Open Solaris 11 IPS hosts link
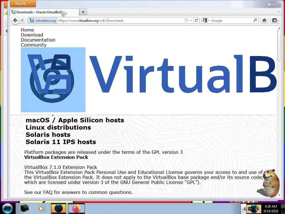The height and width of the screenshot is (214, 285). point(61,142)
